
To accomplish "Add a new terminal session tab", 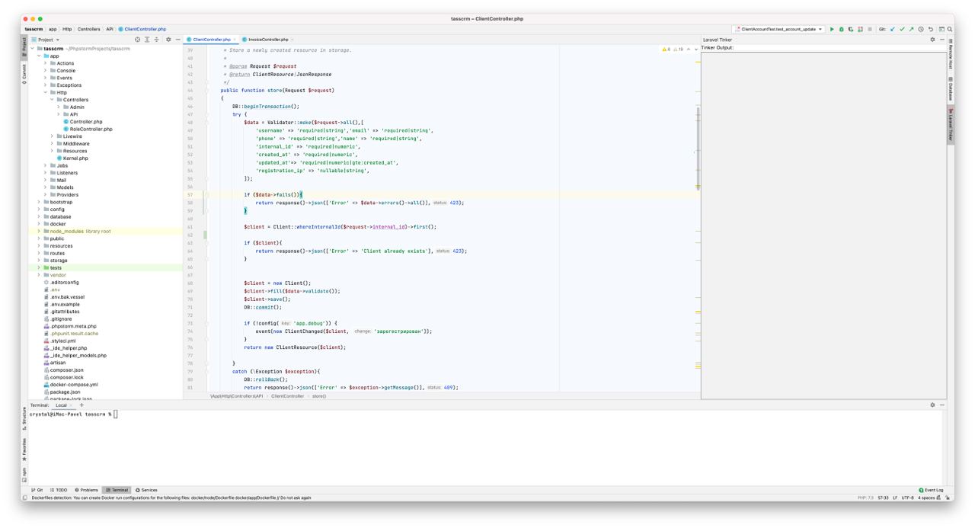I will 82,405.
